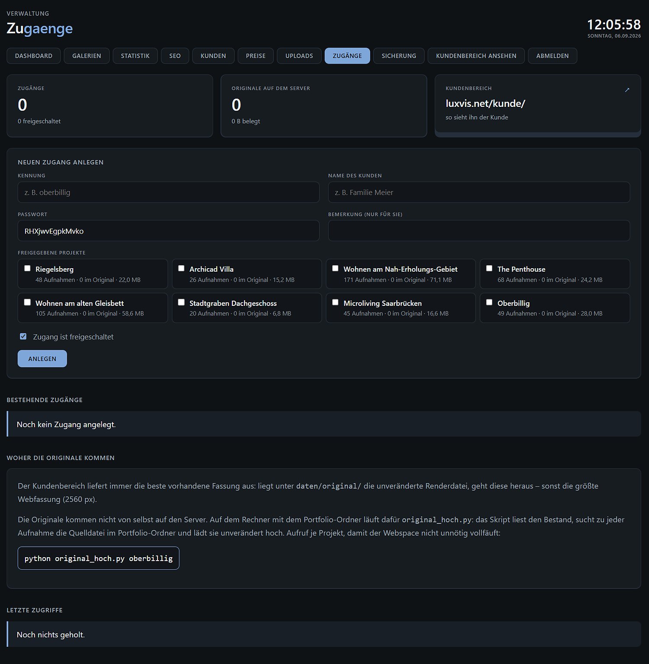This screenshot has height=664, width=649.
Task: Click the '0 freigeschaltet' text
Action: pos(39,121)
